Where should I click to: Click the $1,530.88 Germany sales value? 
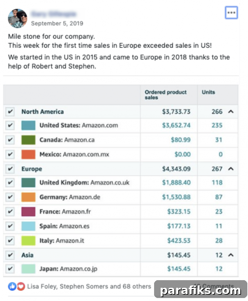point(176,197)
